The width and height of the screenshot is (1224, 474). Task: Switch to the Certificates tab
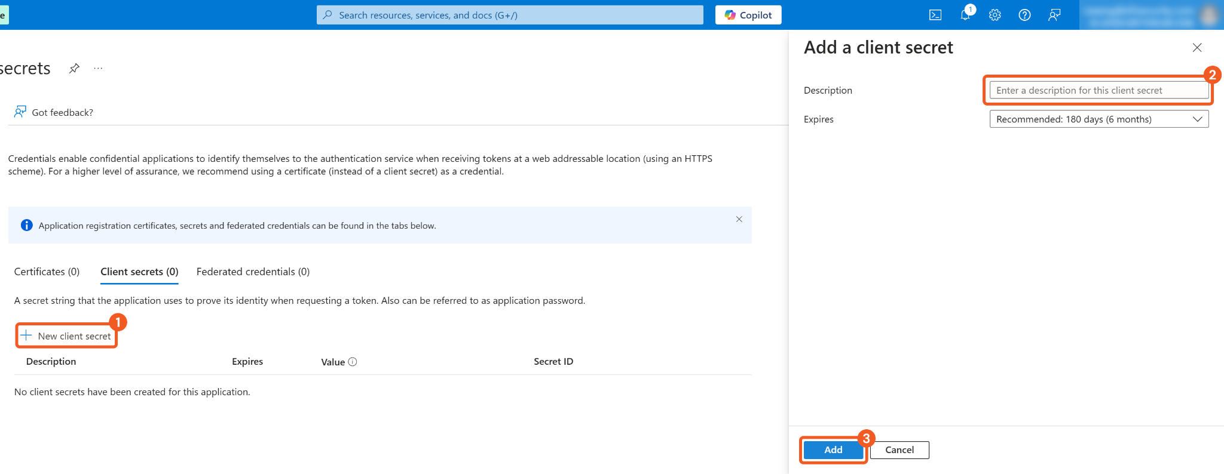(x=47, y=272)
